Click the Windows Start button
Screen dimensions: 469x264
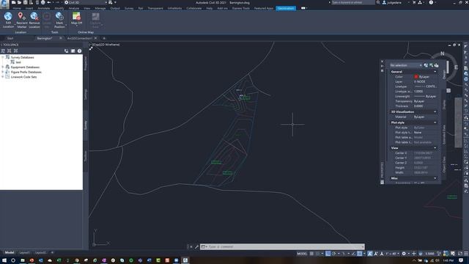4,260
